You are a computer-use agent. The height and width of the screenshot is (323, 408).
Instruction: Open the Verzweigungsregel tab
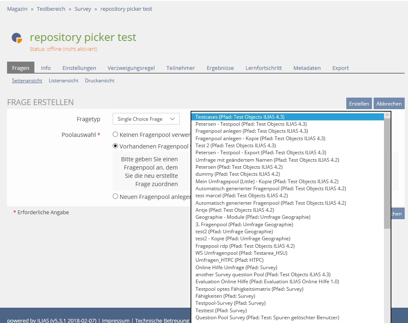click(131, 68)
